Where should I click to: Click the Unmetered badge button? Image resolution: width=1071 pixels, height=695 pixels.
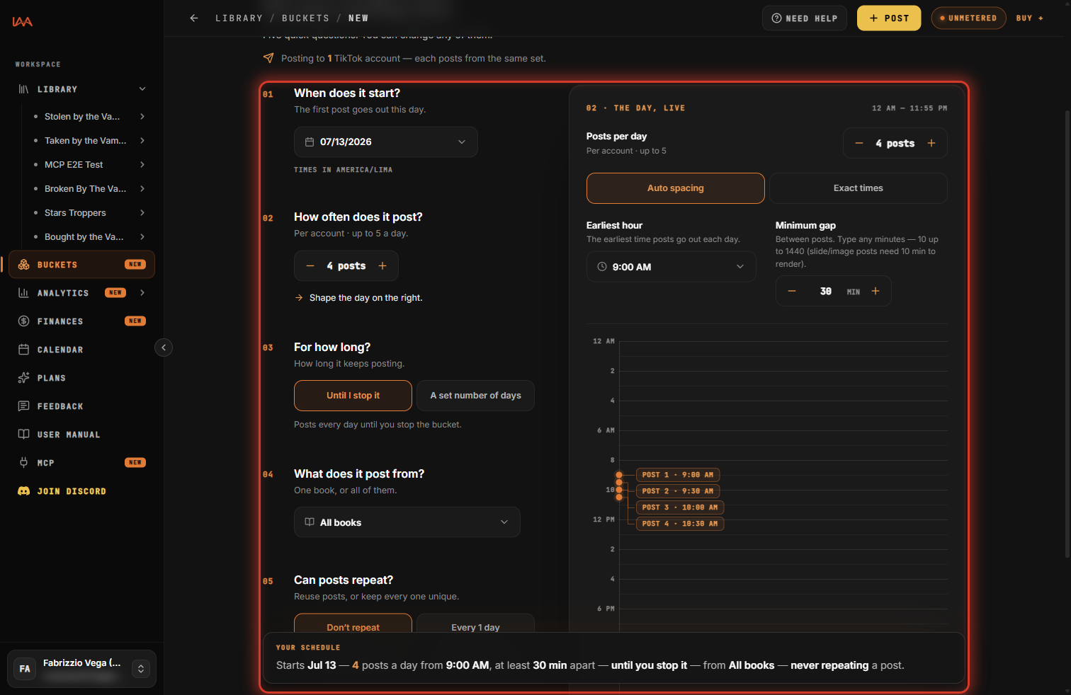pos(968,18)
